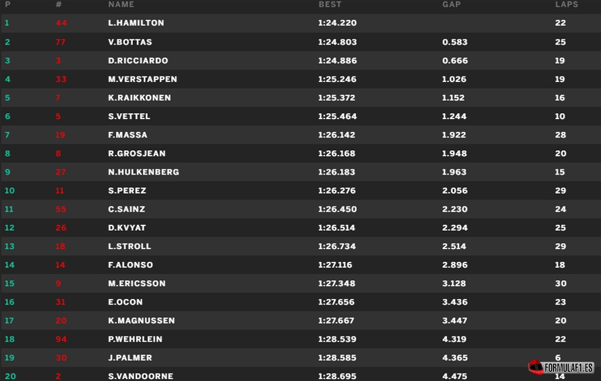Select the C.SAINZ row
The height and width of the screenshot is (381, 601).
[300, 209]
